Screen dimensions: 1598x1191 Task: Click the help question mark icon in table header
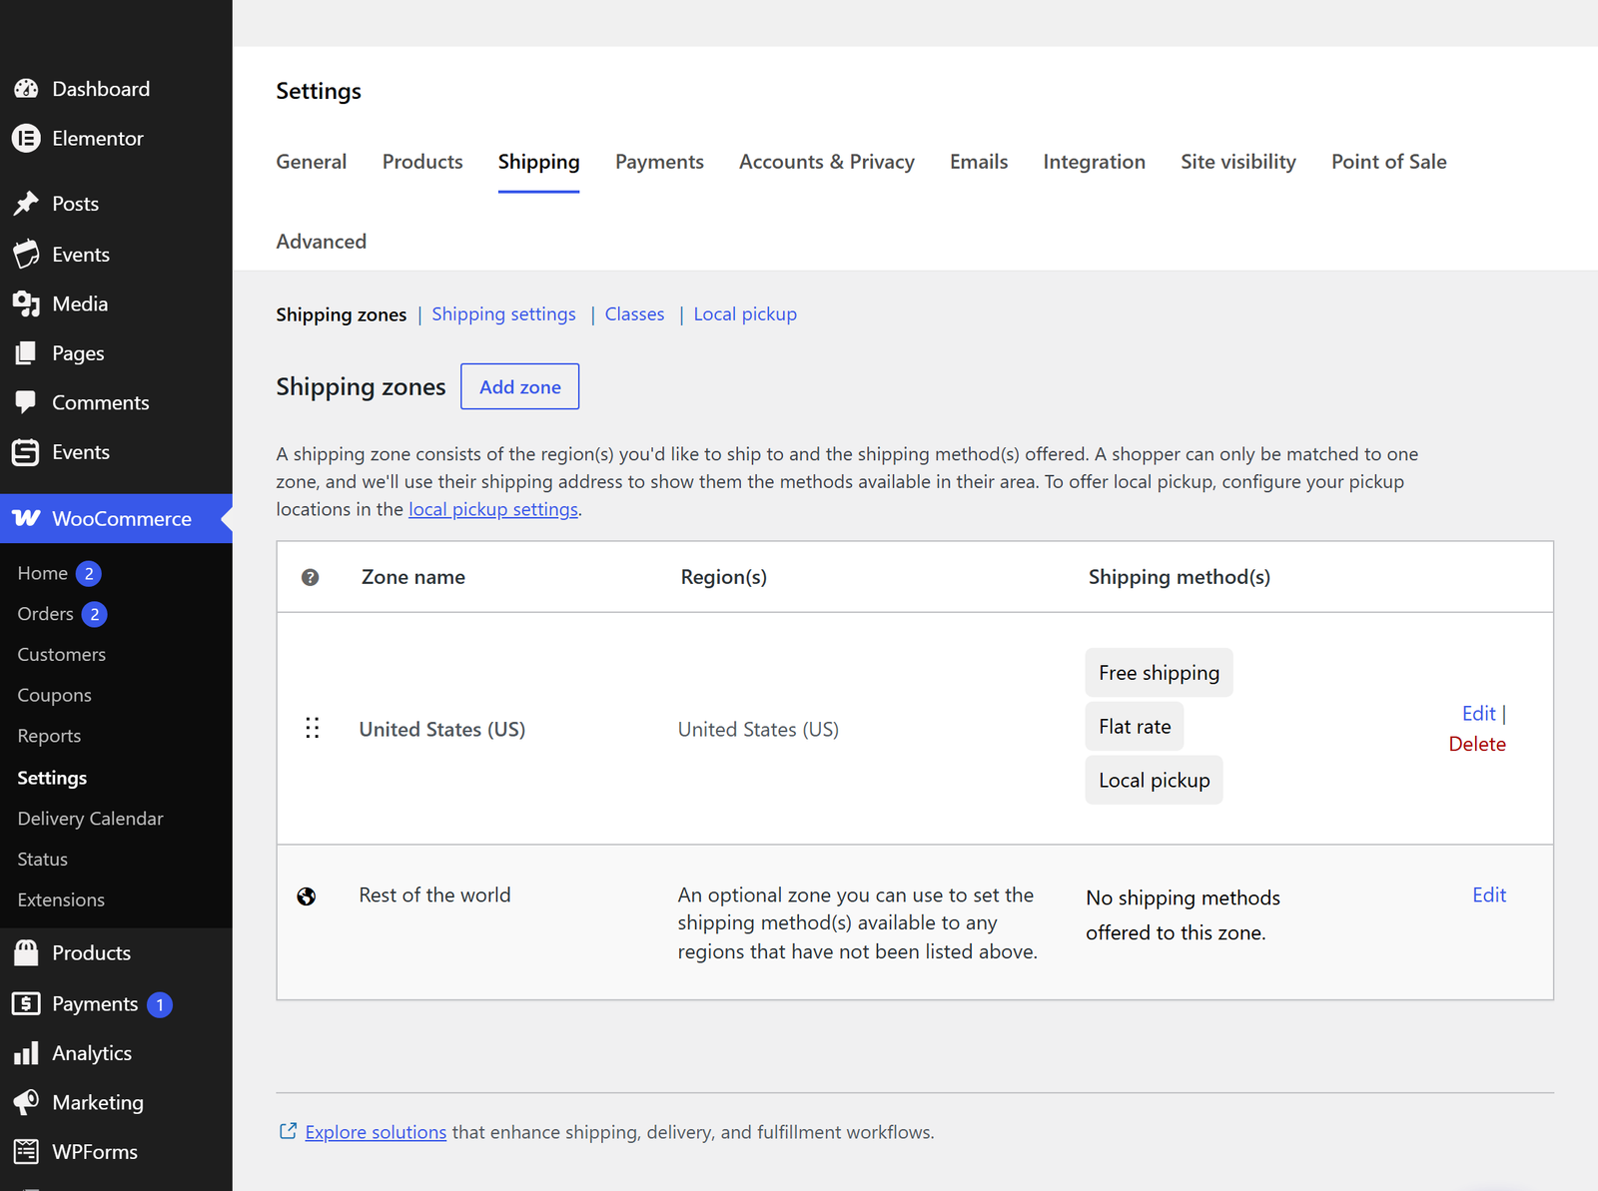pyautogui.click(x=311, y=577)
